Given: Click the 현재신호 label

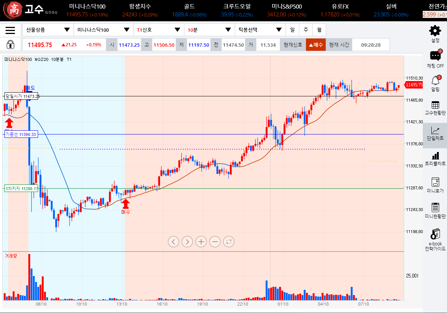Looking at the screenshot, I should tap(293, 45).
